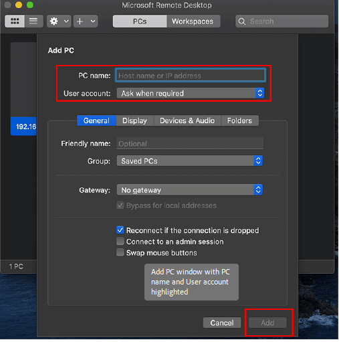Viewport: 339px width, 342px height.
Task: Open the Group dropdown Saved PCs
Action: click(x=190, y=161)
